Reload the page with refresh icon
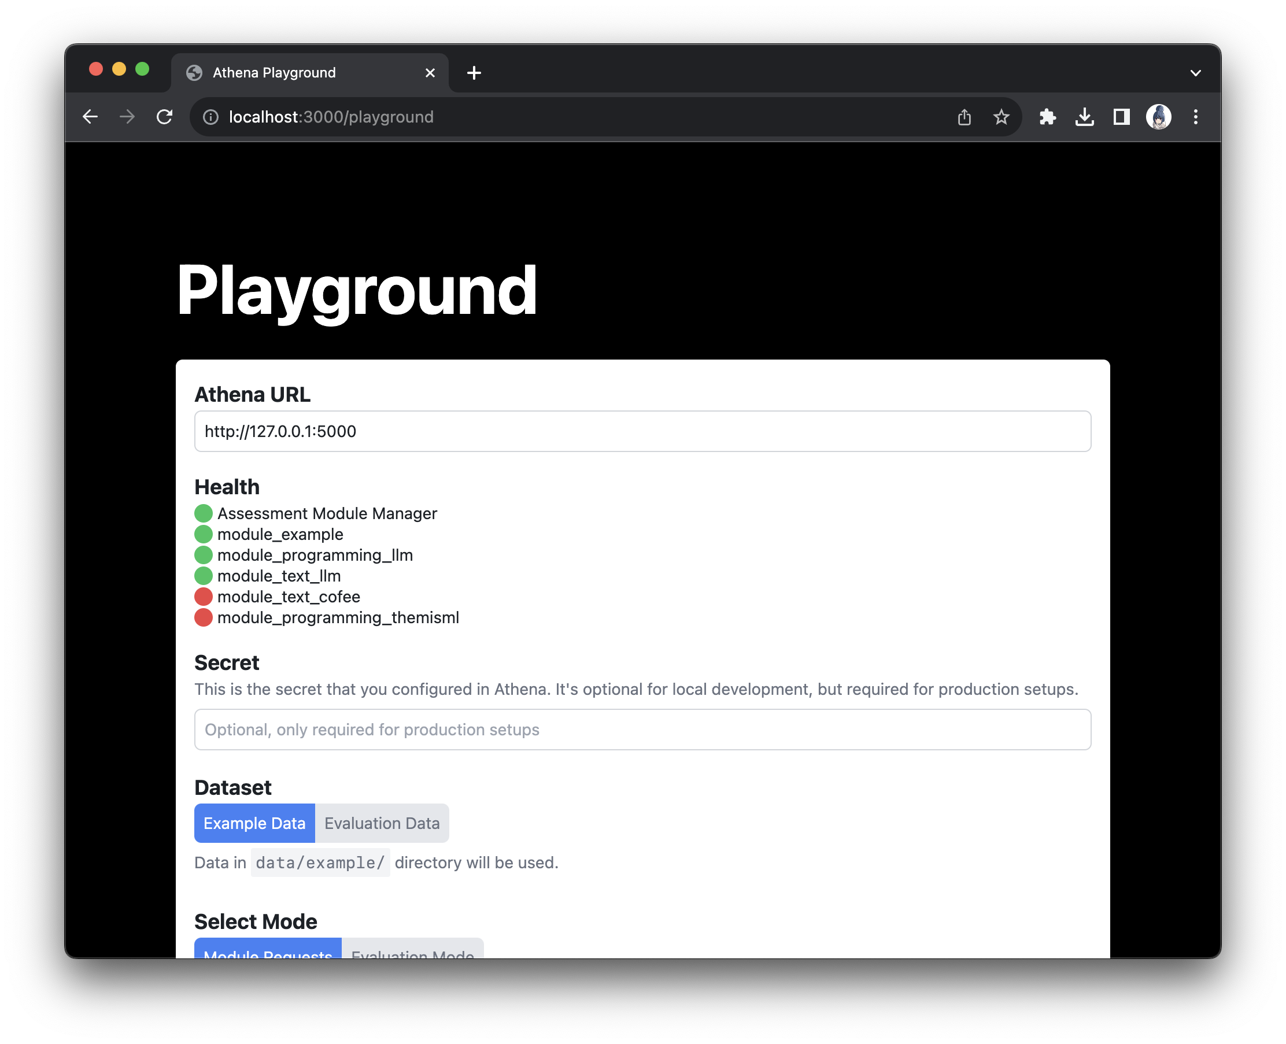Viewport: 1286px width, 1044px height. pos(164,117)
